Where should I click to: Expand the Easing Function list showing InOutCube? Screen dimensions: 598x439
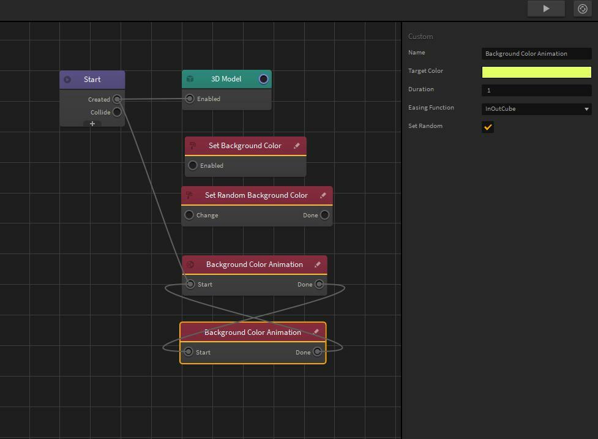click(x=536, y=108)
